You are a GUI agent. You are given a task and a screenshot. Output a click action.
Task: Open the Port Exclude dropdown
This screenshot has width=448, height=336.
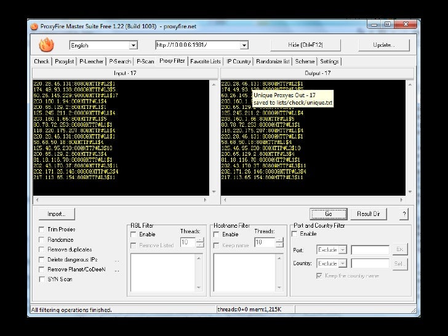click(x=343, y=250)
